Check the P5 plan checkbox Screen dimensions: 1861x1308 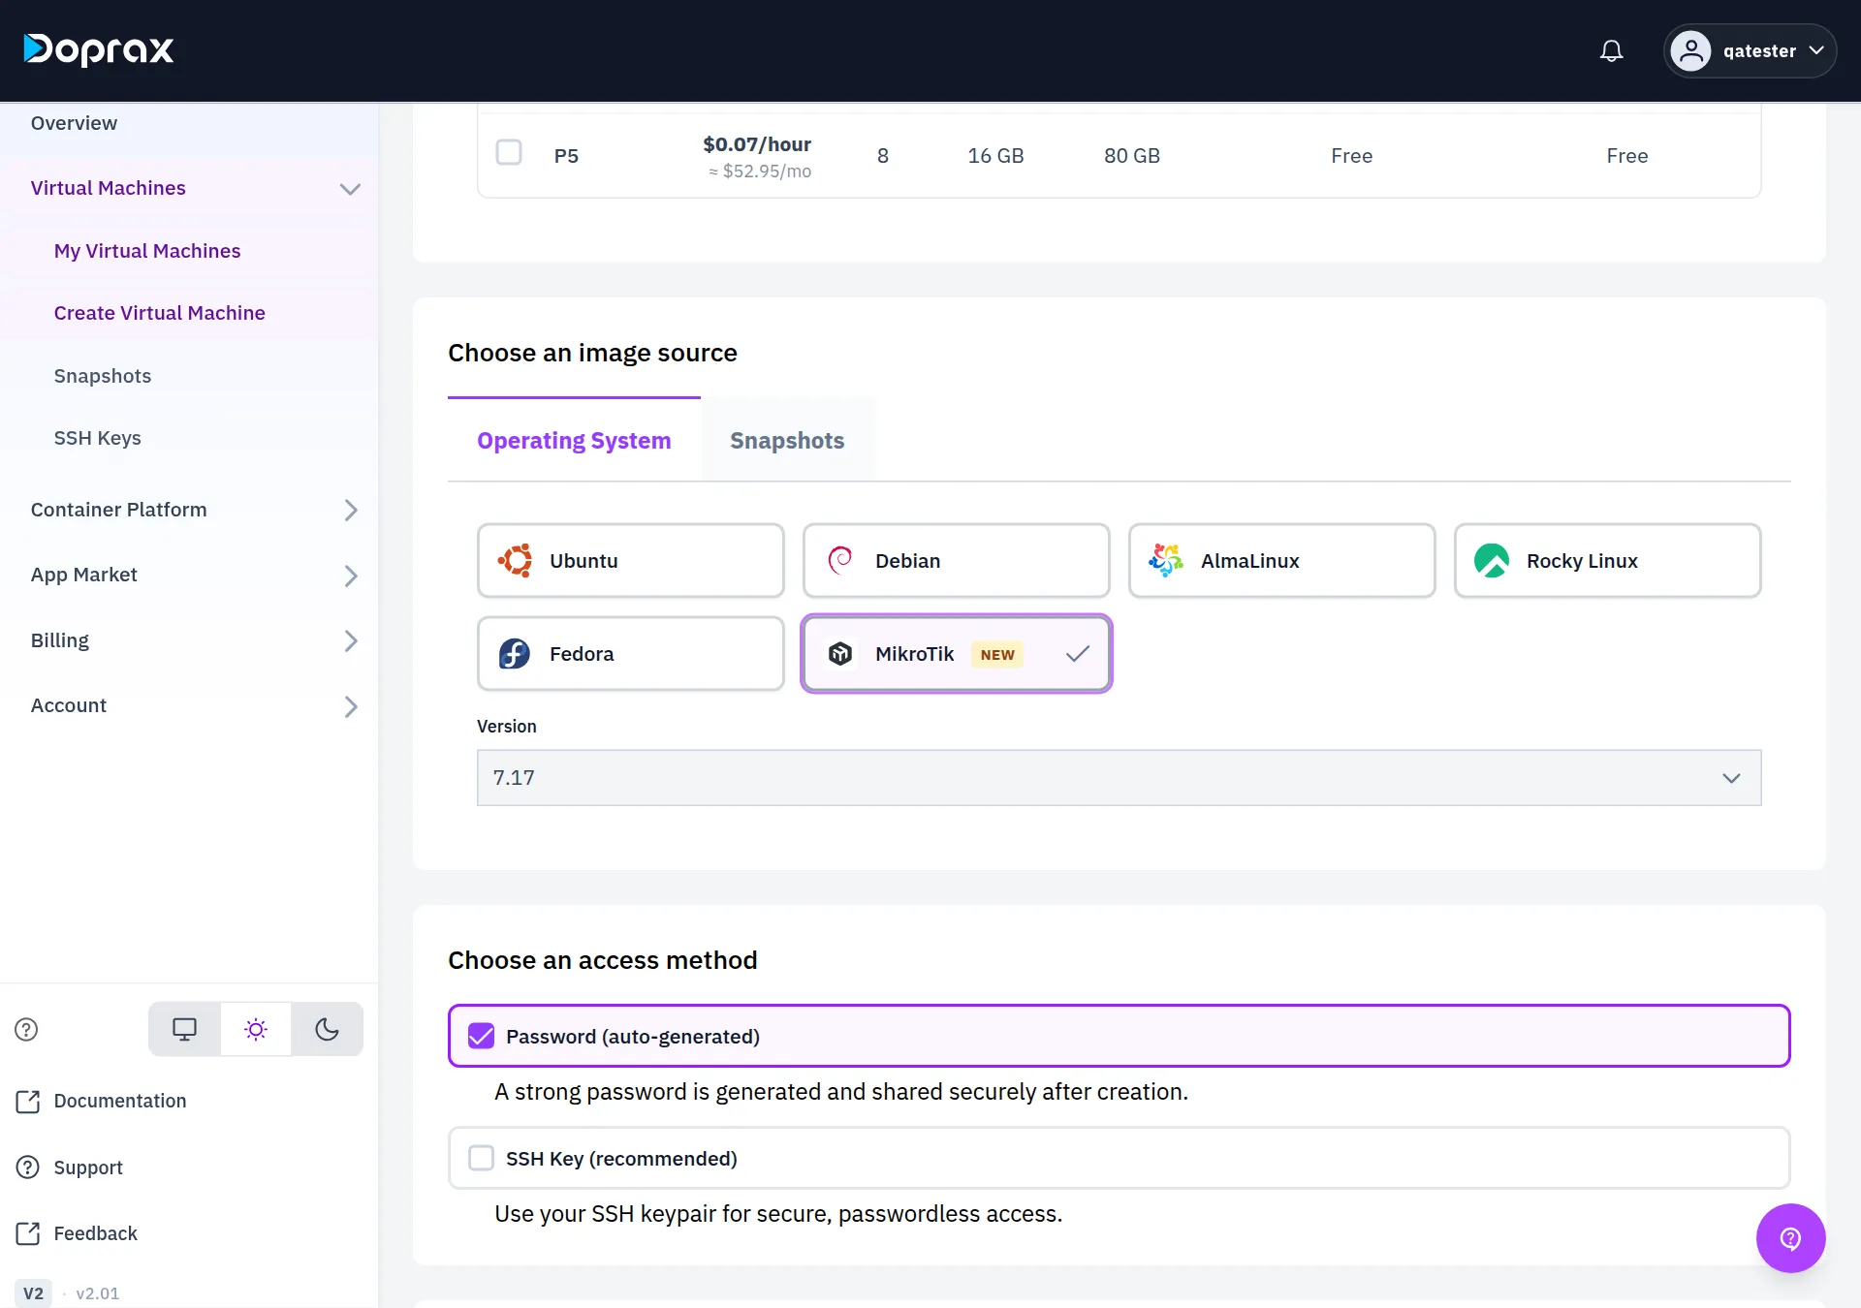[x=509, y=153]
